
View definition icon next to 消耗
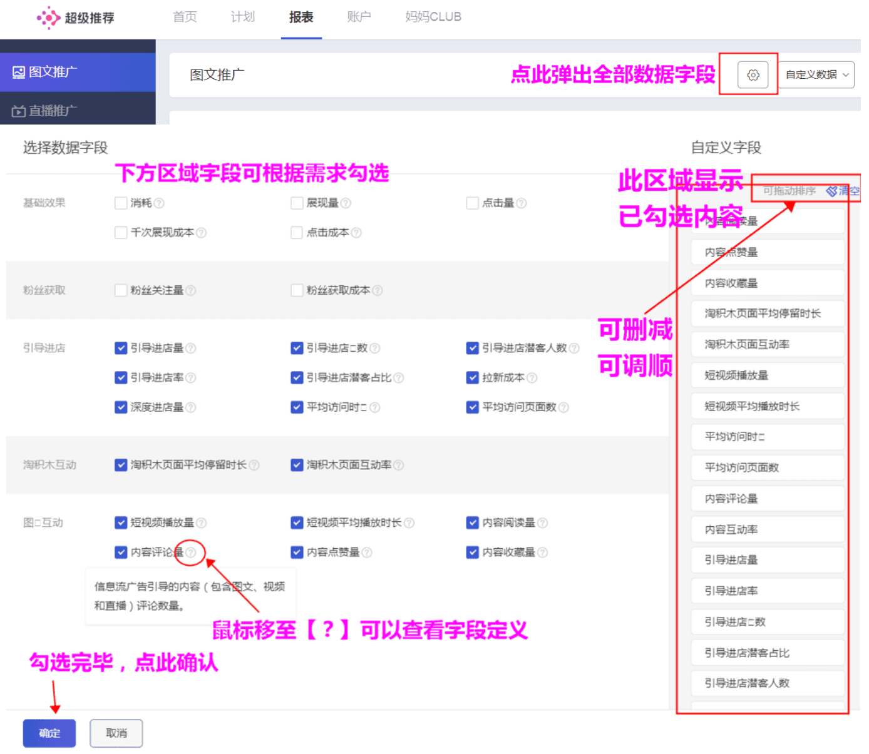tap(159, 203)
